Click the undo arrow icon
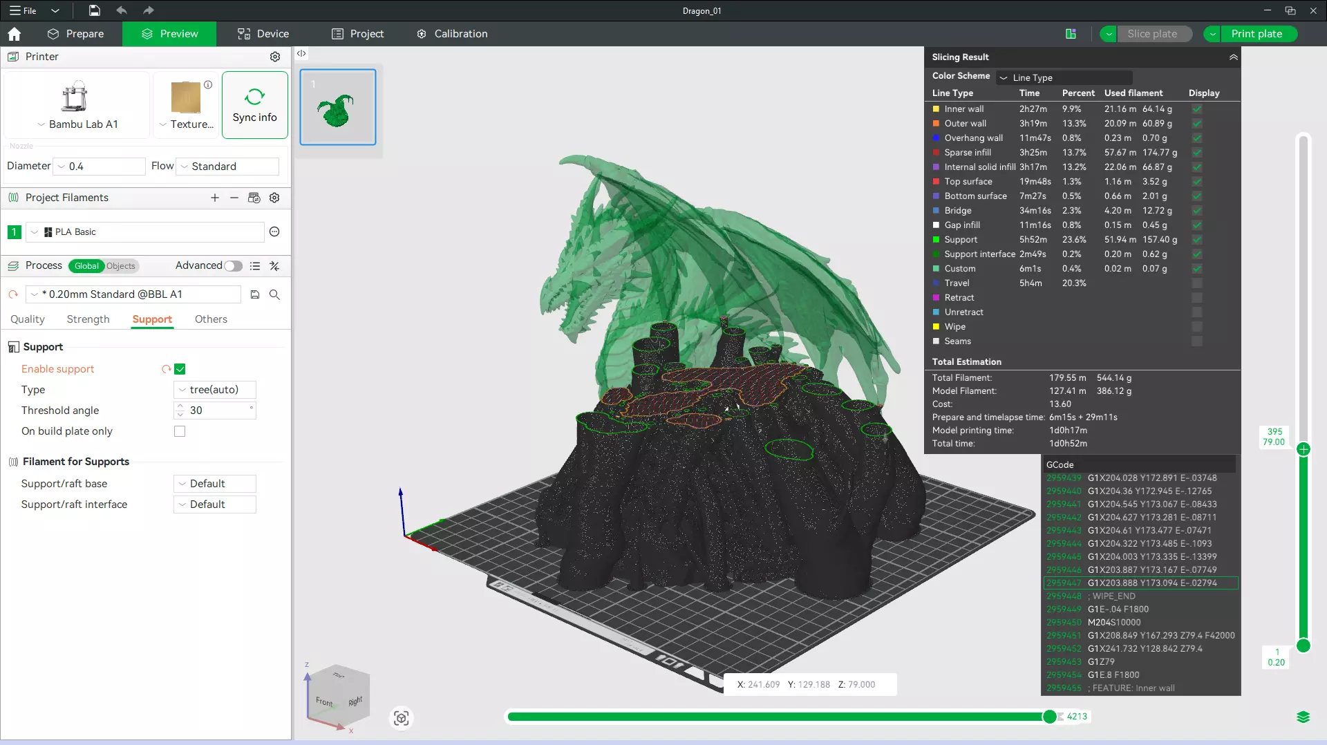This screenshot has height=745, width=1327. pos(122,10)
